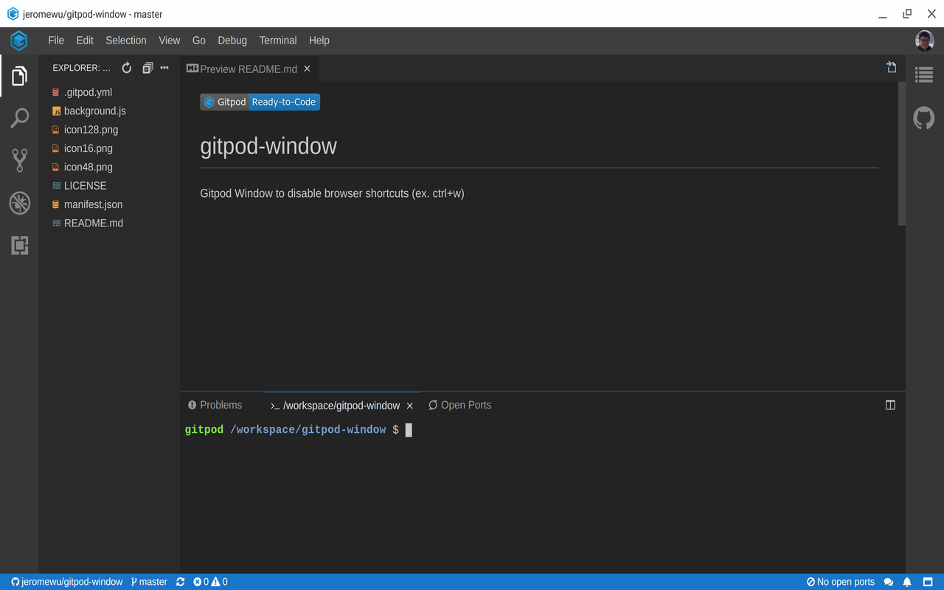
Task: Open the GitHub panel in the right sidebar
Action: tap(924, 118)
